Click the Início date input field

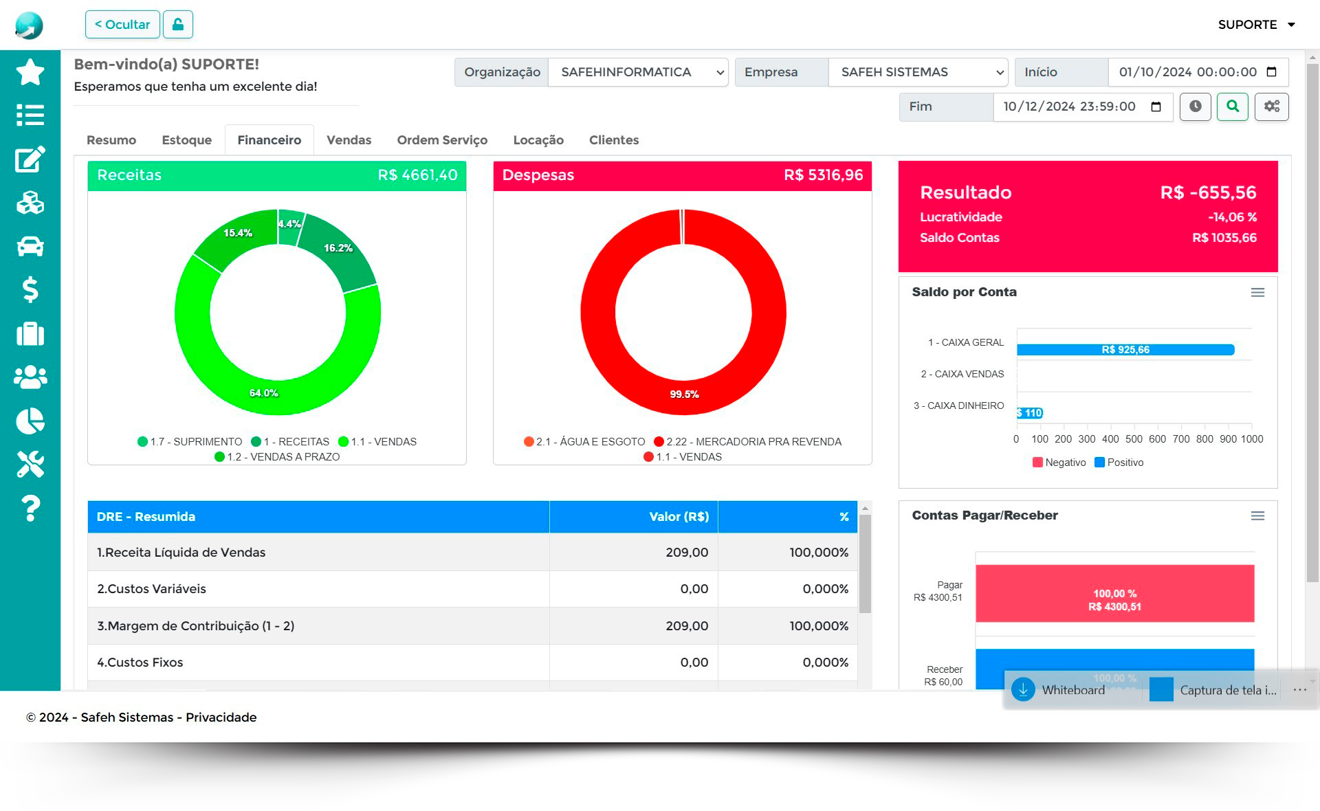coord(1198,72)
